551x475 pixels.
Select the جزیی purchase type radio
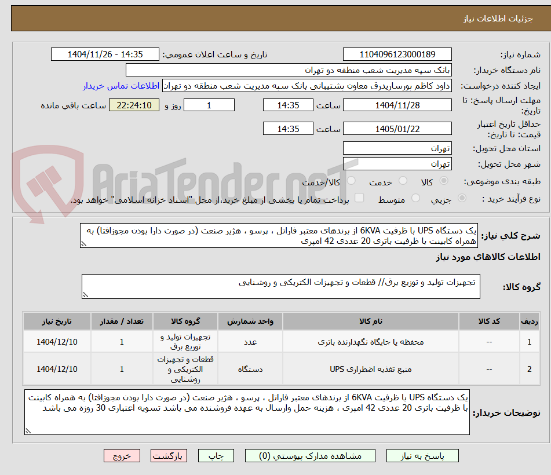coord(462,198)
